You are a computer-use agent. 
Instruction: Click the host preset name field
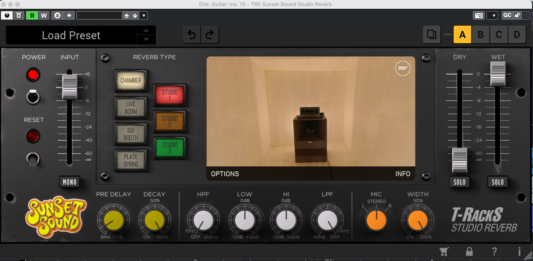pos(99,15)
